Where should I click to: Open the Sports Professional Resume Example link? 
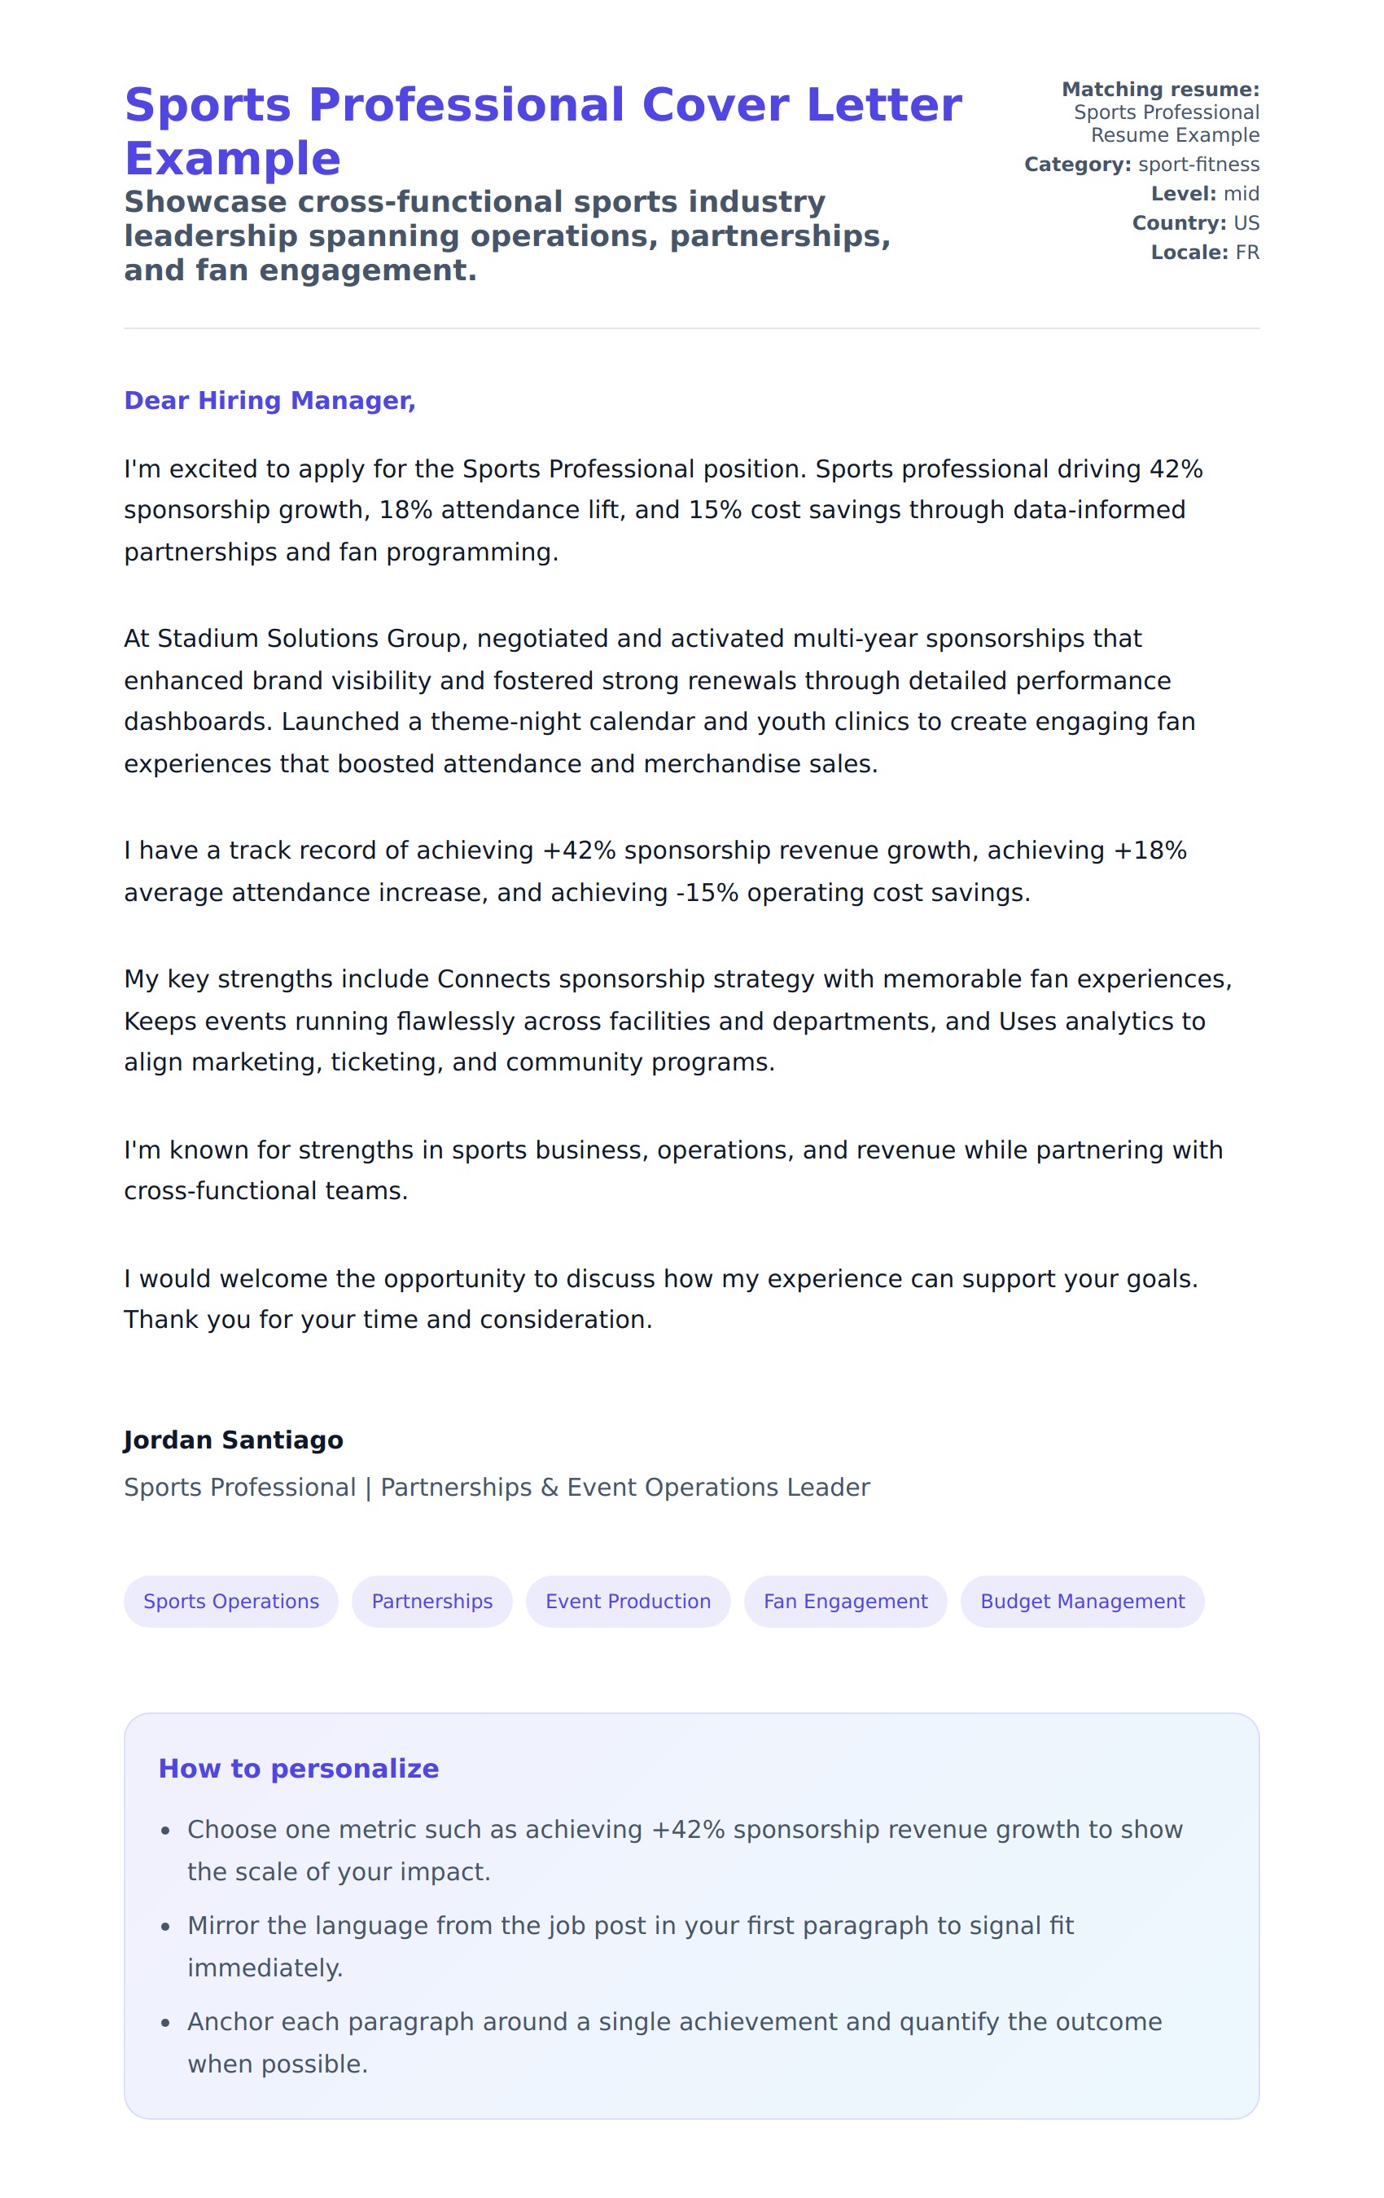tap(1165, 123)
